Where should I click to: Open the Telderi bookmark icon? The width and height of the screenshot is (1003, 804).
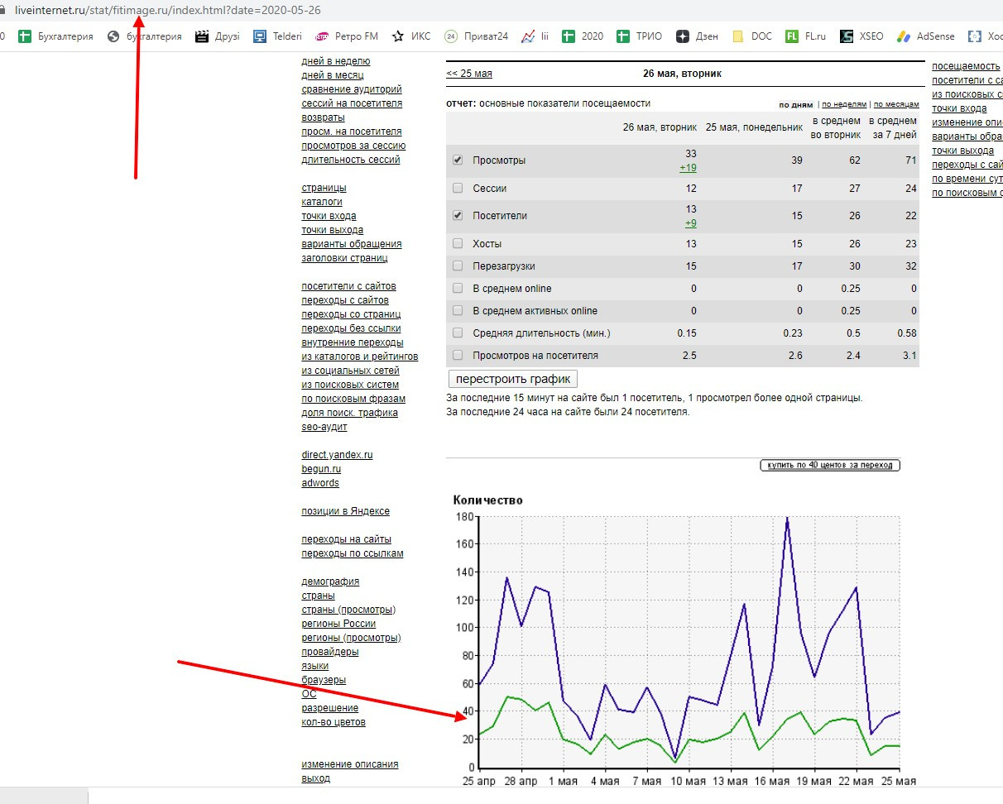pyautogui.click(x=259, y=36)
